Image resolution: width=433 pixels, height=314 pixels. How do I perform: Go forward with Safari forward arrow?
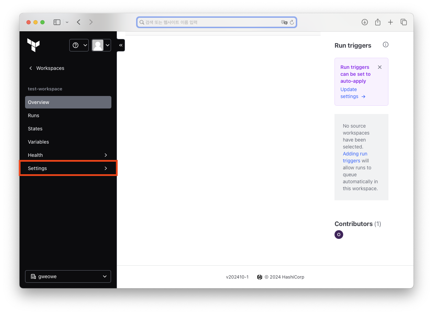[91, 22]
